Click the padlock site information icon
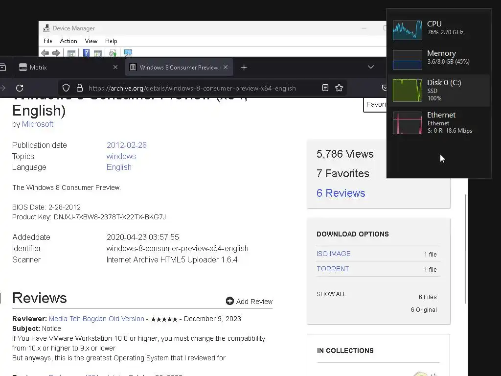Screen dimensions: 501x376 click(80, 88)
